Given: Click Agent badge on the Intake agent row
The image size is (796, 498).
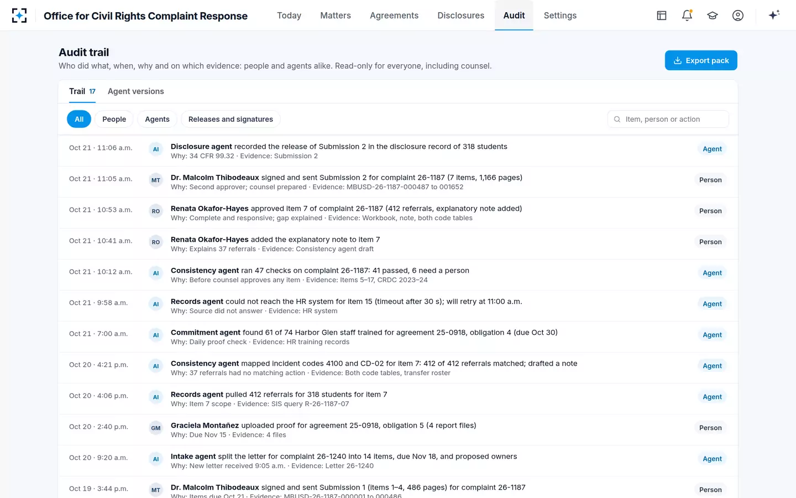Looking at the screenshot, I should [x=712, y=459].
